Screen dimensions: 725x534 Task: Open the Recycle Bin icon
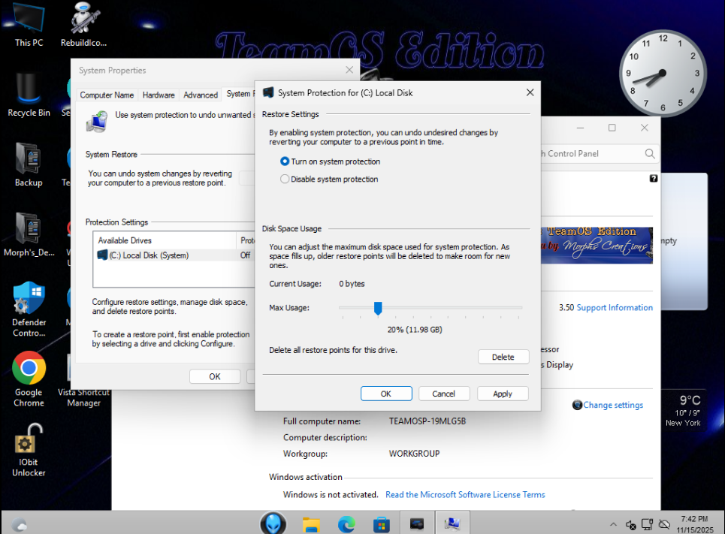click(x=29, y=95)
